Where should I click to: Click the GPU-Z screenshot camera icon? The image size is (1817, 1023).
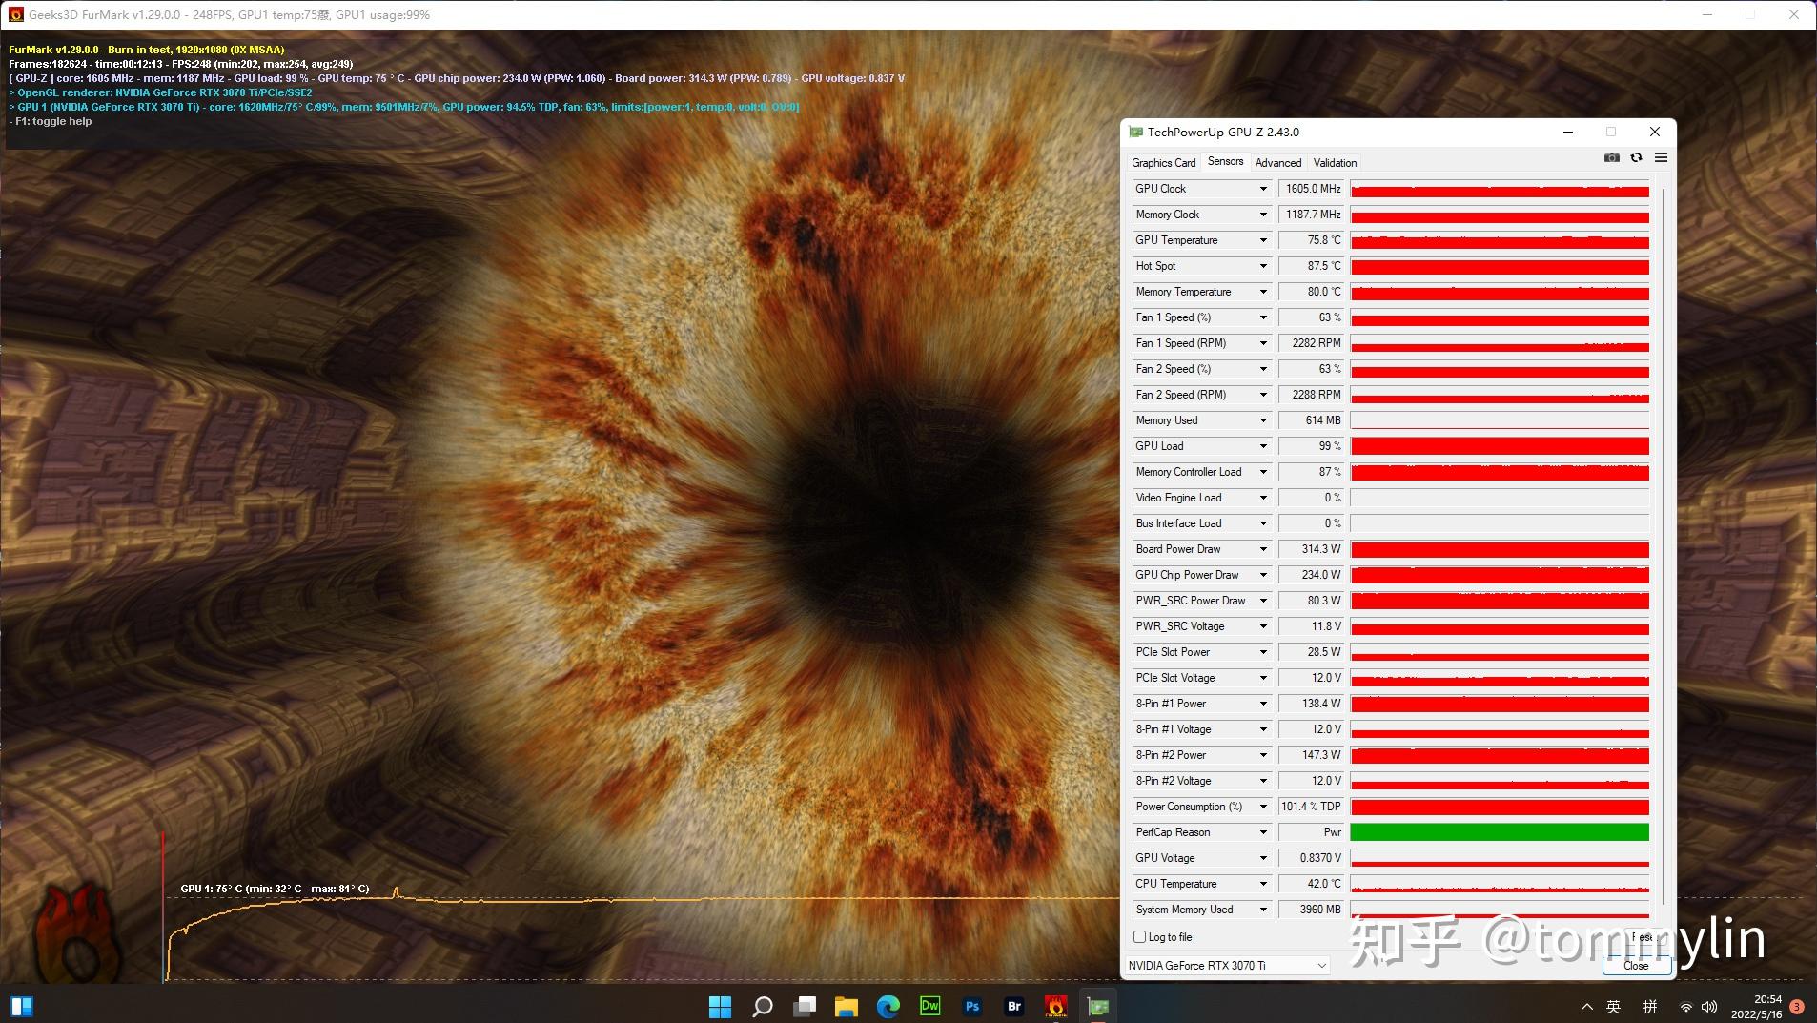1611,158
